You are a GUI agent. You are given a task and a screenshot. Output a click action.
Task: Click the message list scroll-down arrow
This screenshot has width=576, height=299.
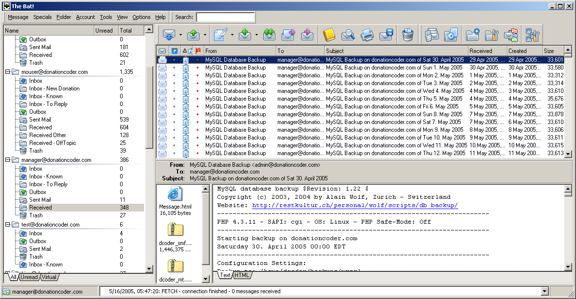click(568, 154)
